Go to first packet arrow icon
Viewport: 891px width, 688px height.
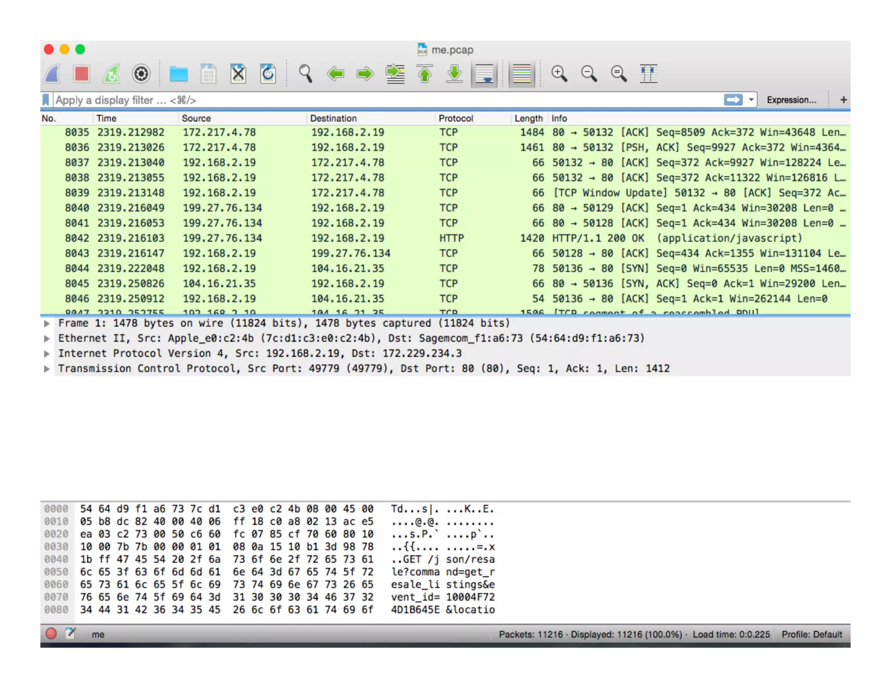tap(425, 73)
